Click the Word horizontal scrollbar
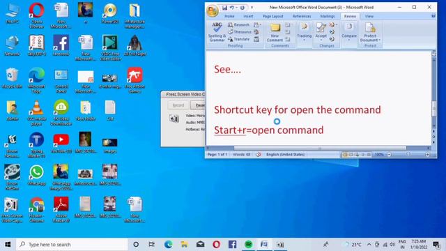Image resolution: width=446 pixels, height=251 pixels. click(319, 148)
